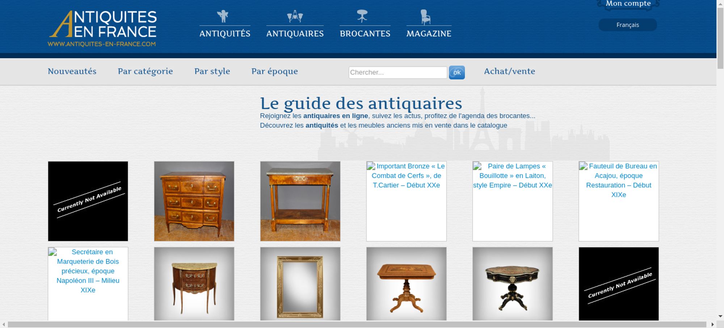Open the gilded mirror thumbnail
The image size is (724, 328).
[x=300, y=284]
